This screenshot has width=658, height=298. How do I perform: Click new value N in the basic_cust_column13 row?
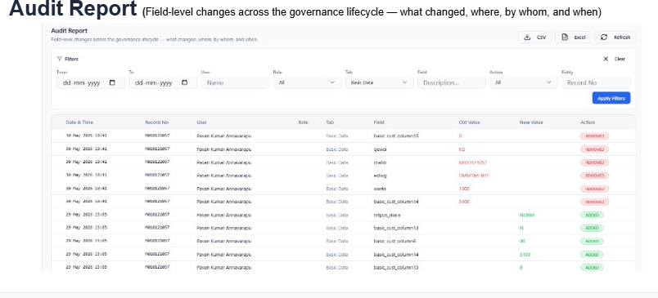[x=521, y=228]
